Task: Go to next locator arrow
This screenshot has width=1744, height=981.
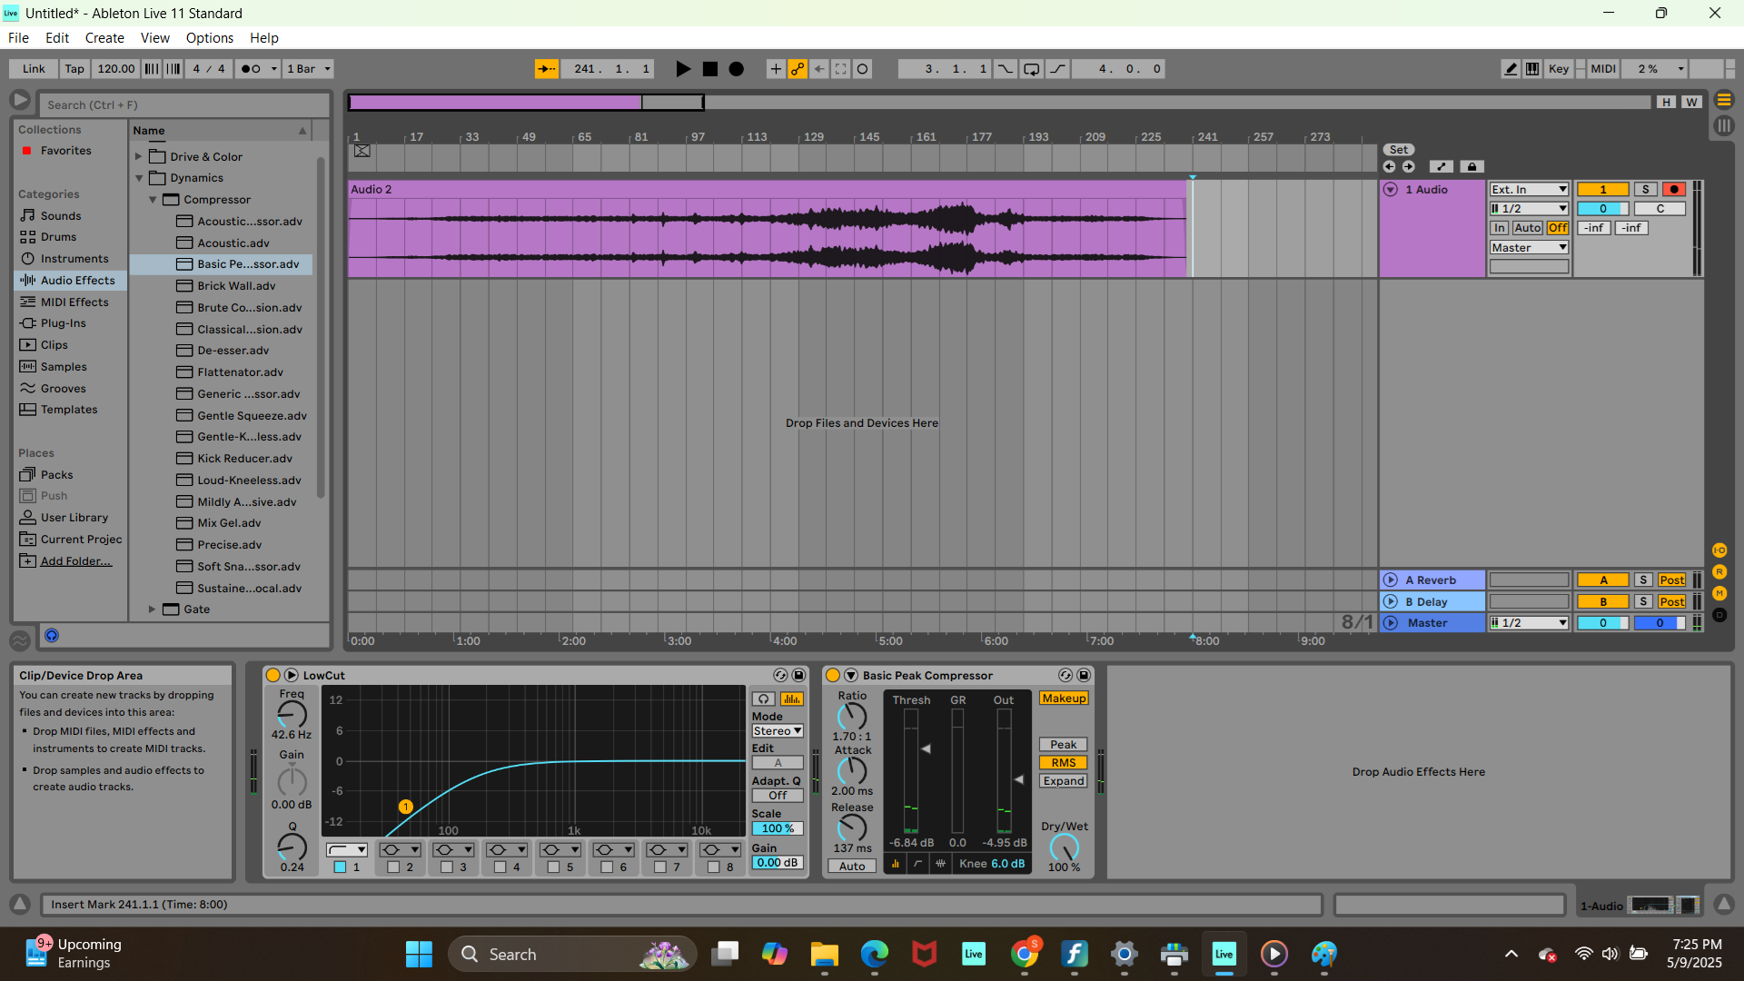Action: click(1409, 166)
